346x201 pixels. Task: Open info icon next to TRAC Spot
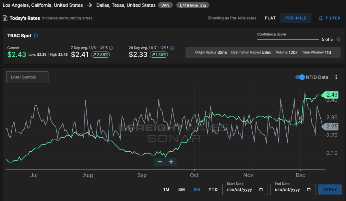click(x=36, y=36)
